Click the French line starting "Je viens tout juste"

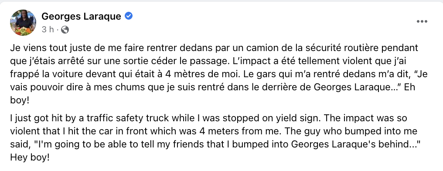coord(214,48)
